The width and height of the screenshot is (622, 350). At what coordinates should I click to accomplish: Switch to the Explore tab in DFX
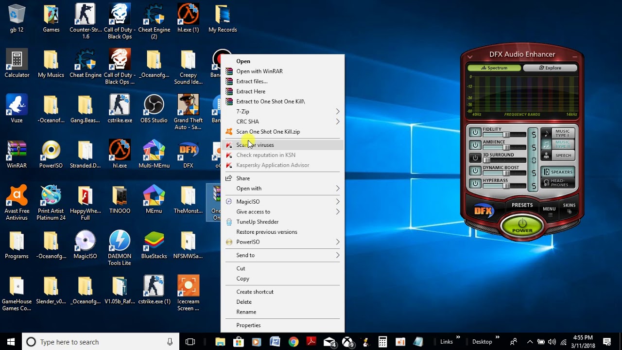550,68
